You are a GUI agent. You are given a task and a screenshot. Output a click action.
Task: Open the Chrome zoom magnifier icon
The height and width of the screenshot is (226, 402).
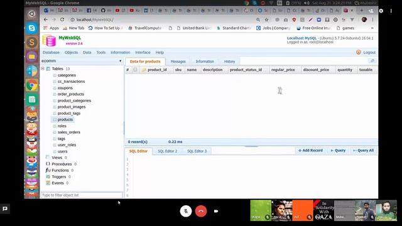click(x=258, y=19)
